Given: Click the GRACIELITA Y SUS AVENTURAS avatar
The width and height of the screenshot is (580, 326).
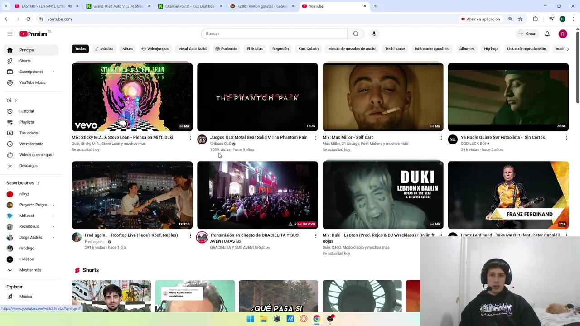Looking at the screenshot, I should (202, 237).
